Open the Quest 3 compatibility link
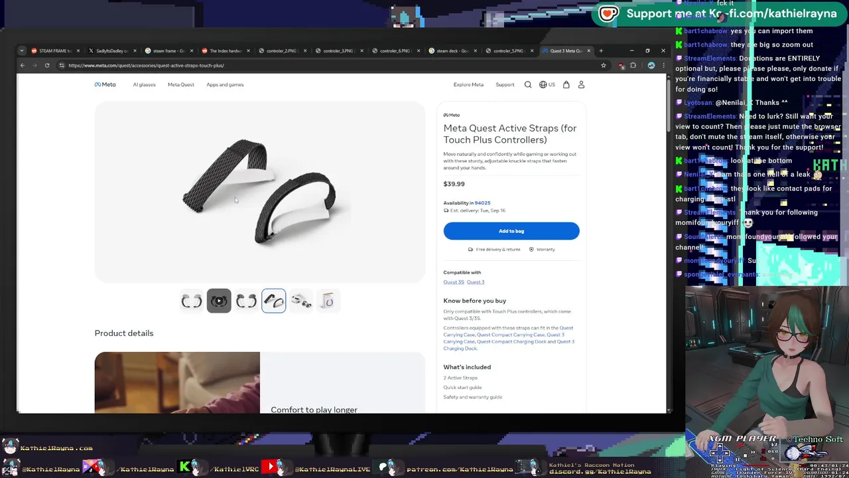This screenshot has width=849, height=478. click(x=476, y=282)
